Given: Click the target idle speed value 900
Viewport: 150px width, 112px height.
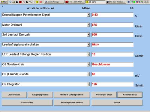Looking at the screenshot, I should tap(112, 35).
